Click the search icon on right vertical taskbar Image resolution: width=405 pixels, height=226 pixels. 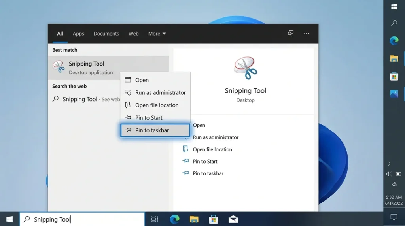pos(394,23)
